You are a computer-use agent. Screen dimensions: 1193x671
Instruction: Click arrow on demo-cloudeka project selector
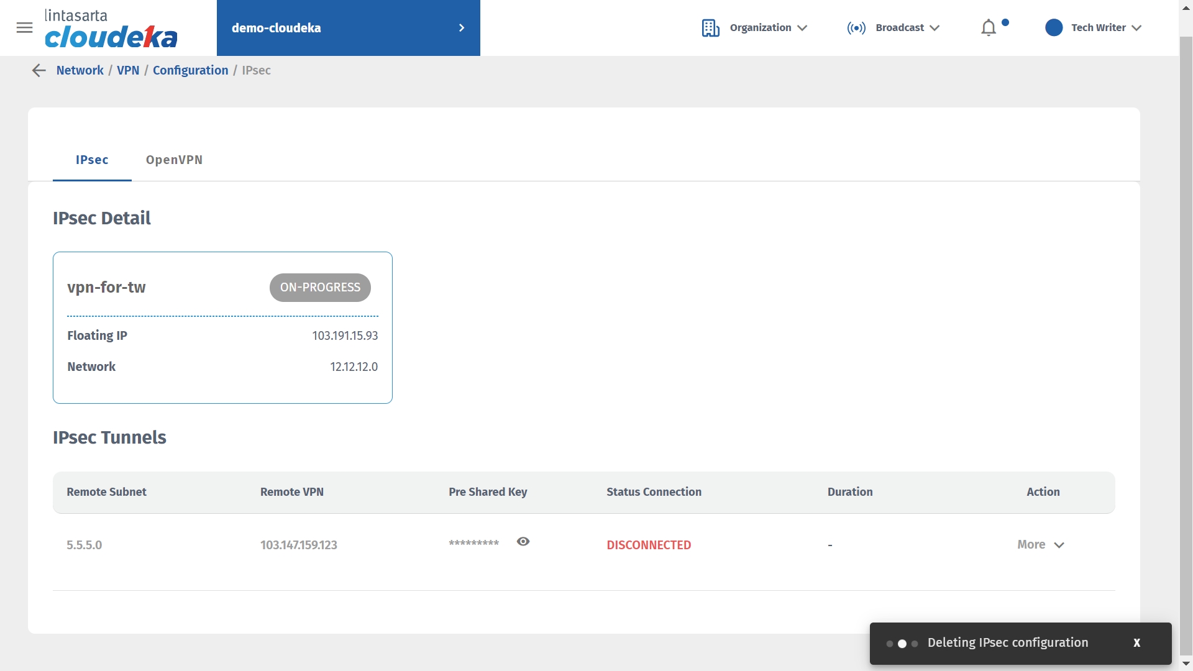pyautogui.click(x=461, y=28)
